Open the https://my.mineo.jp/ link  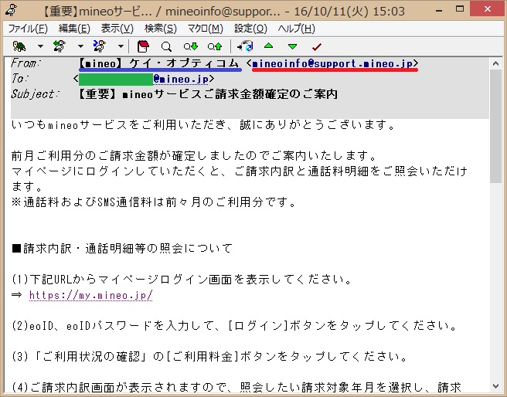pyautogui.click(x=90, y=295)
